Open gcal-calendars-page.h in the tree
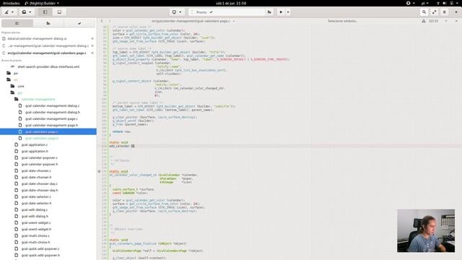462x260 pixels. point(42,138)
